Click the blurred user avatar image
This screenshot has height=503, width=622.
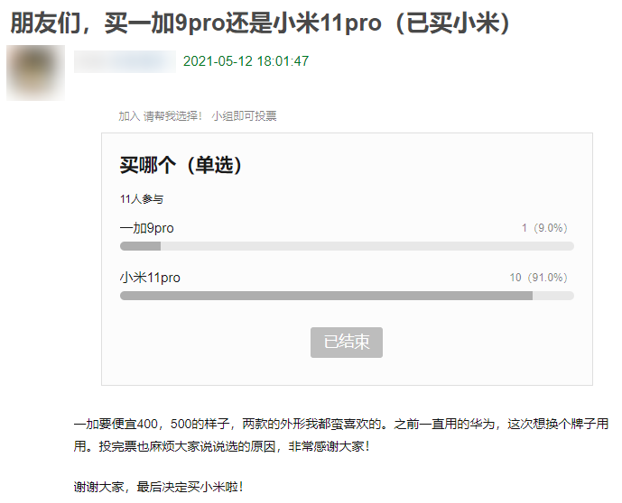pyautogui.click(x=35, y=72)
